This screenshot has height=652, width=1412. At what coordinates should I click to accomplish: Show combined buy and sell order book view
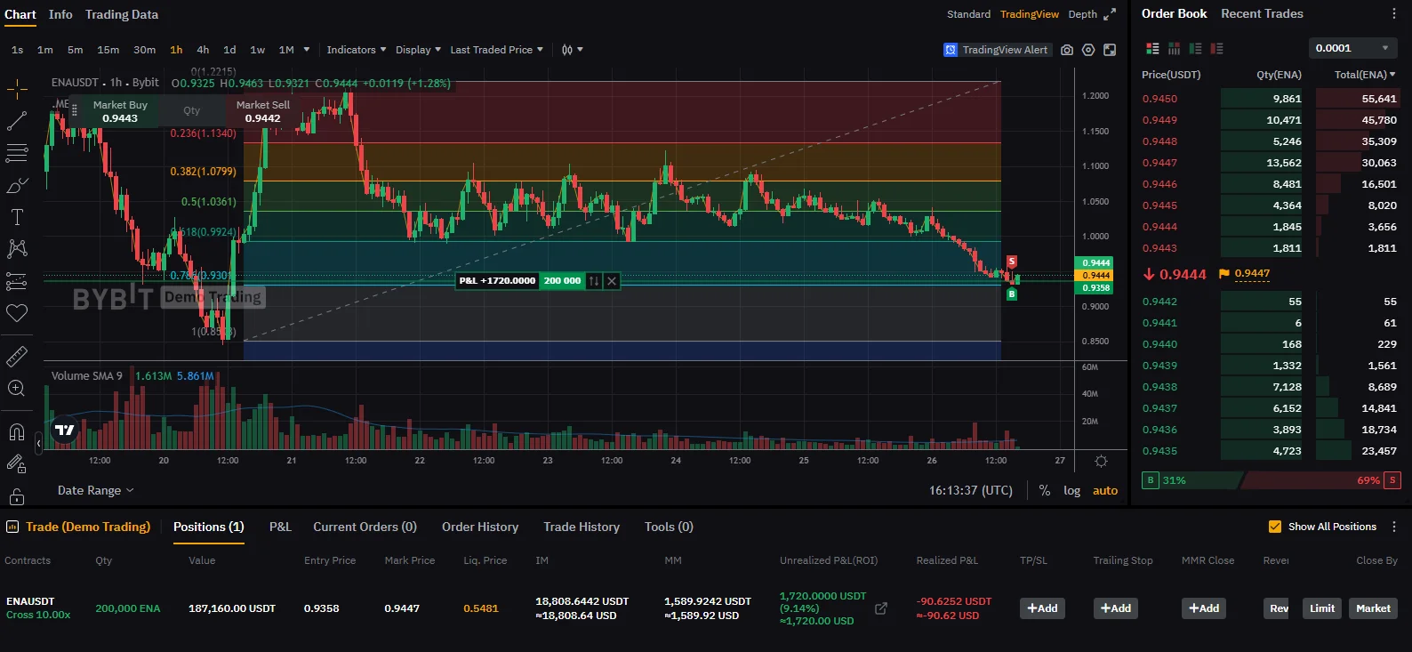[x=1152, y=48]
